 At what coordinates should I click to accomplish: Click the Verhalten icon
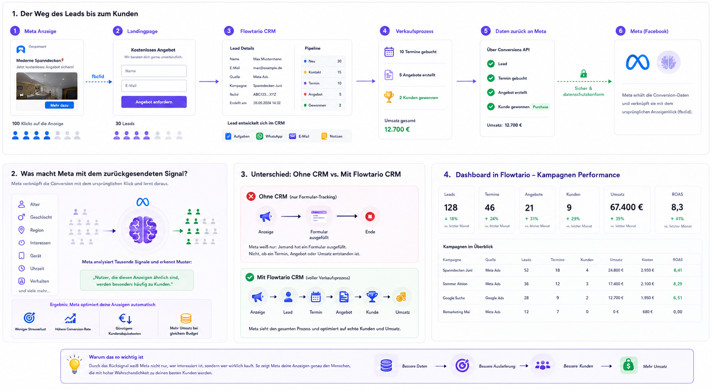(x=21, y=281)
